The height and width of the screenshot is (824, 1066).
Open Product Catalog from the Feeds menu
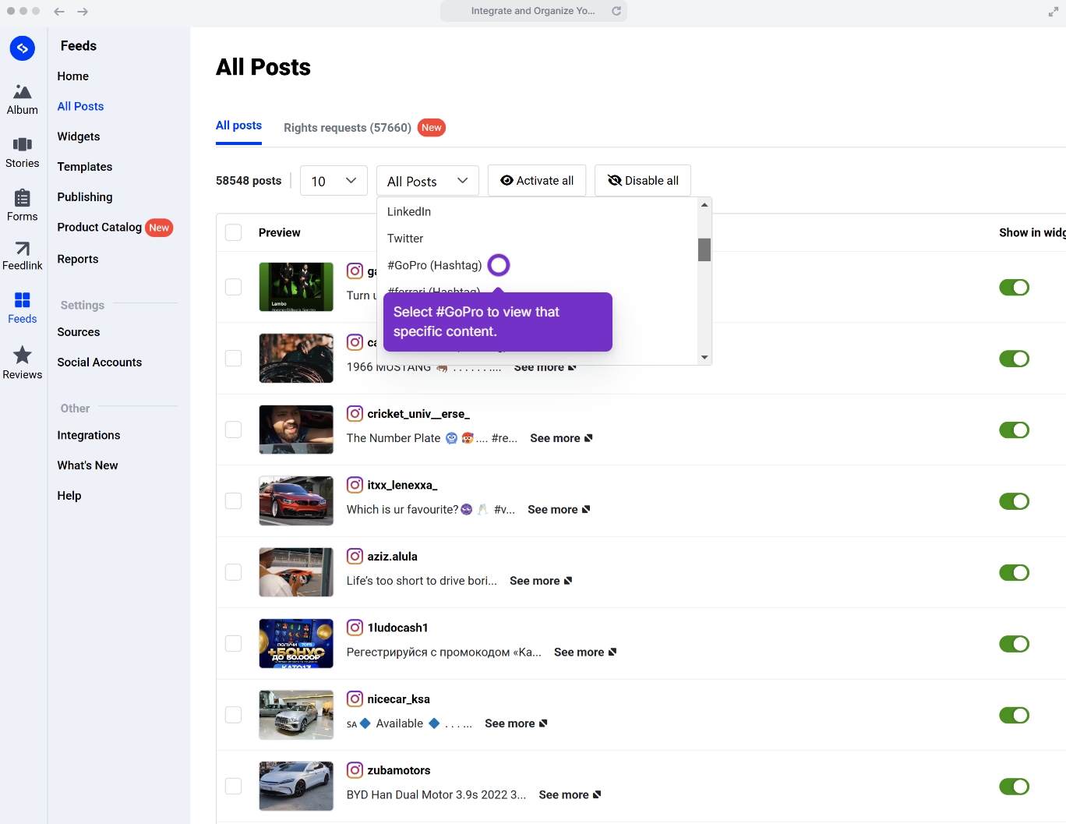coord(99,228)
